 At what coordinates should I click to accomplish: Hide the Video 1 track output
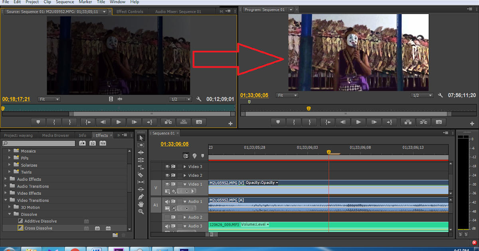click(x=166, y=184)
